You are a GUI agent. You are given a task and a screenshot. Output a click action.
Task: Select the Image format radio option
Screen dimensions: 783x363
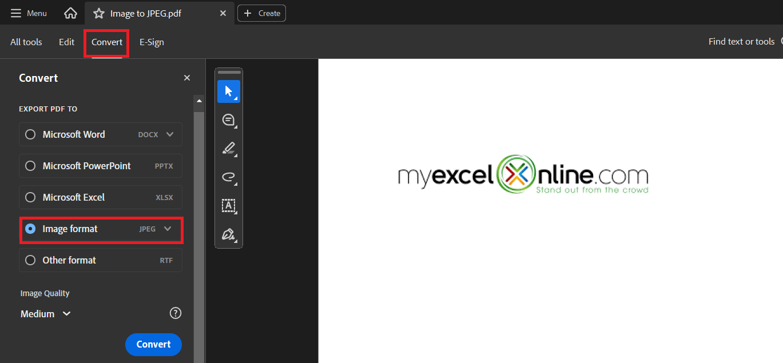[x=30, y=229]
